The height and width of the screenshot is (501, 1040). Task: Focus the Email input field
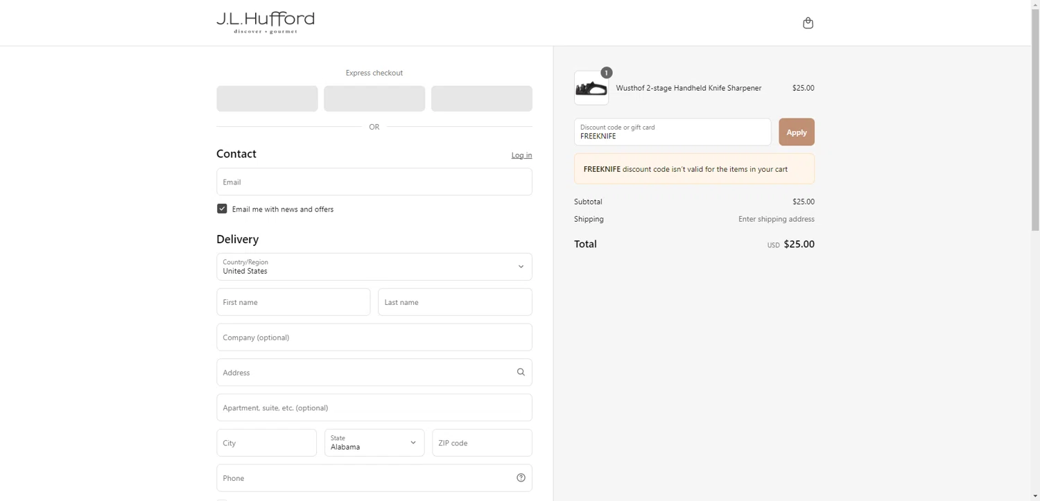click(x=374, y=182)
